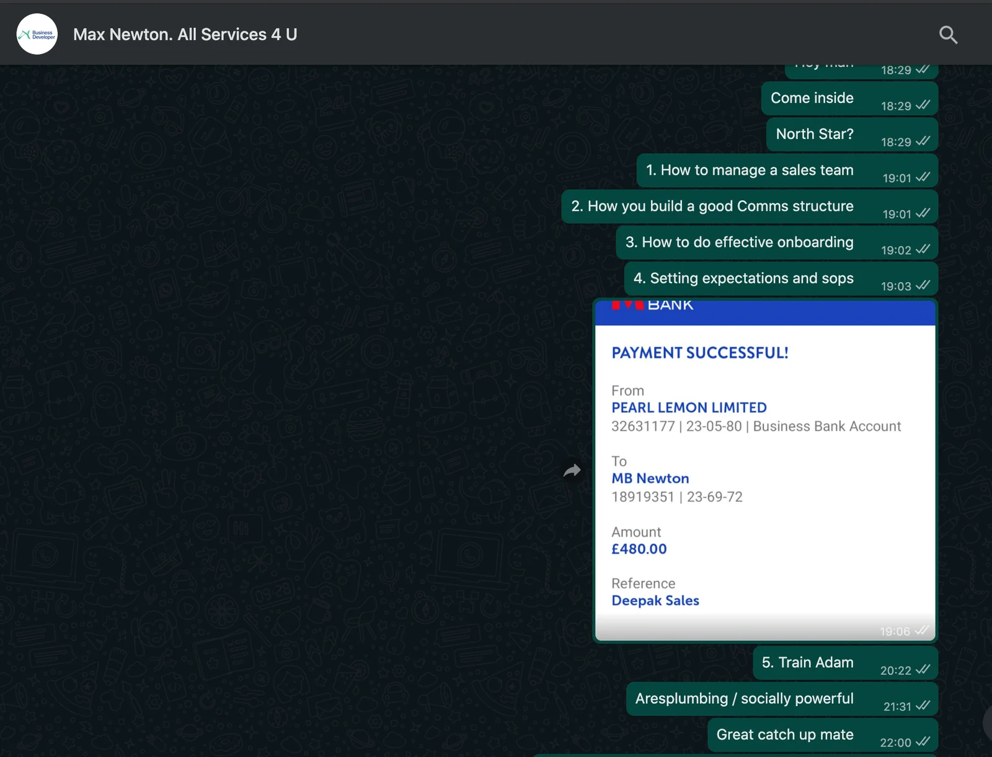Click the read-receipt ticks on '5. Train Adam' message
Viewport: 992px width, 757px height.
923,670
